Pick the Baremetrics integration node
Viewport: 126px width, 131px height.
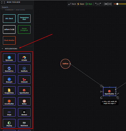[9, 69]
